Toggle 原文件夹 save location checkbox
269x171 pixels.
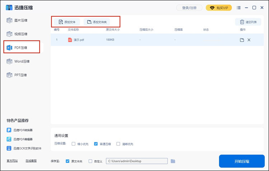(67, 161)
